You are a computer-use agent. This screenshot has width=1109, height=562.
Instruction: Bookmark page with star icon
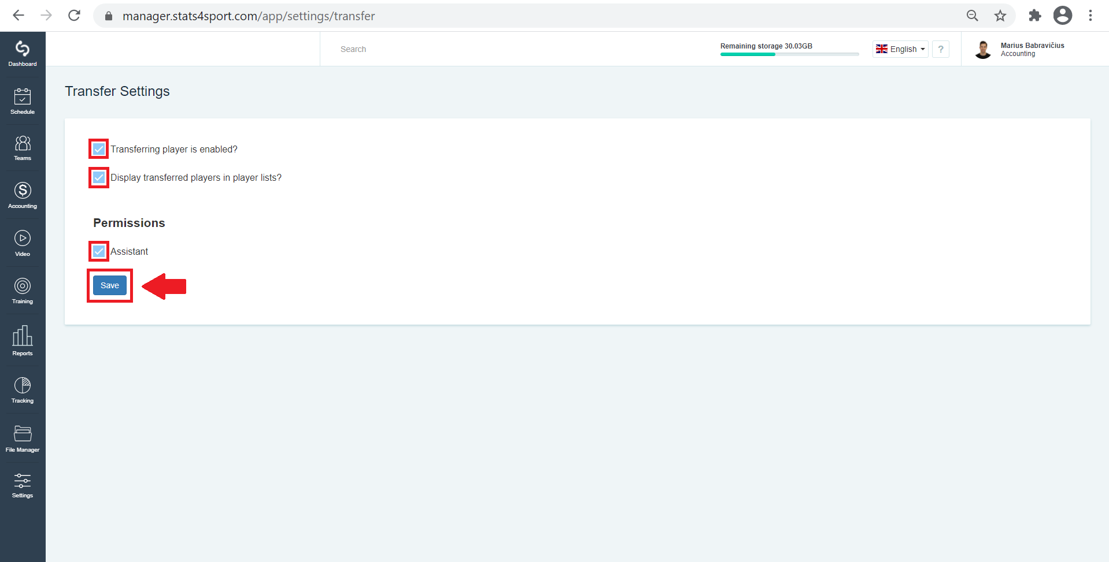point(1000,16)
